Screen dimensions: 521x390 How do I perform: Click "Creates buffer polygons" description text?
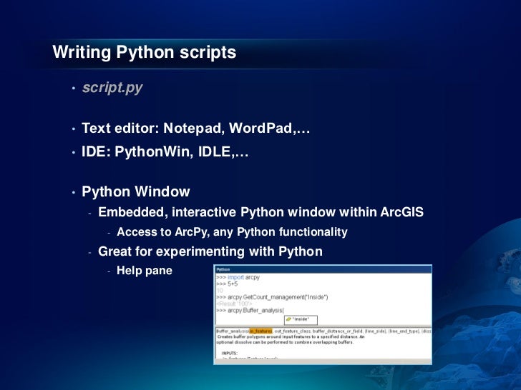coord(291,336)
